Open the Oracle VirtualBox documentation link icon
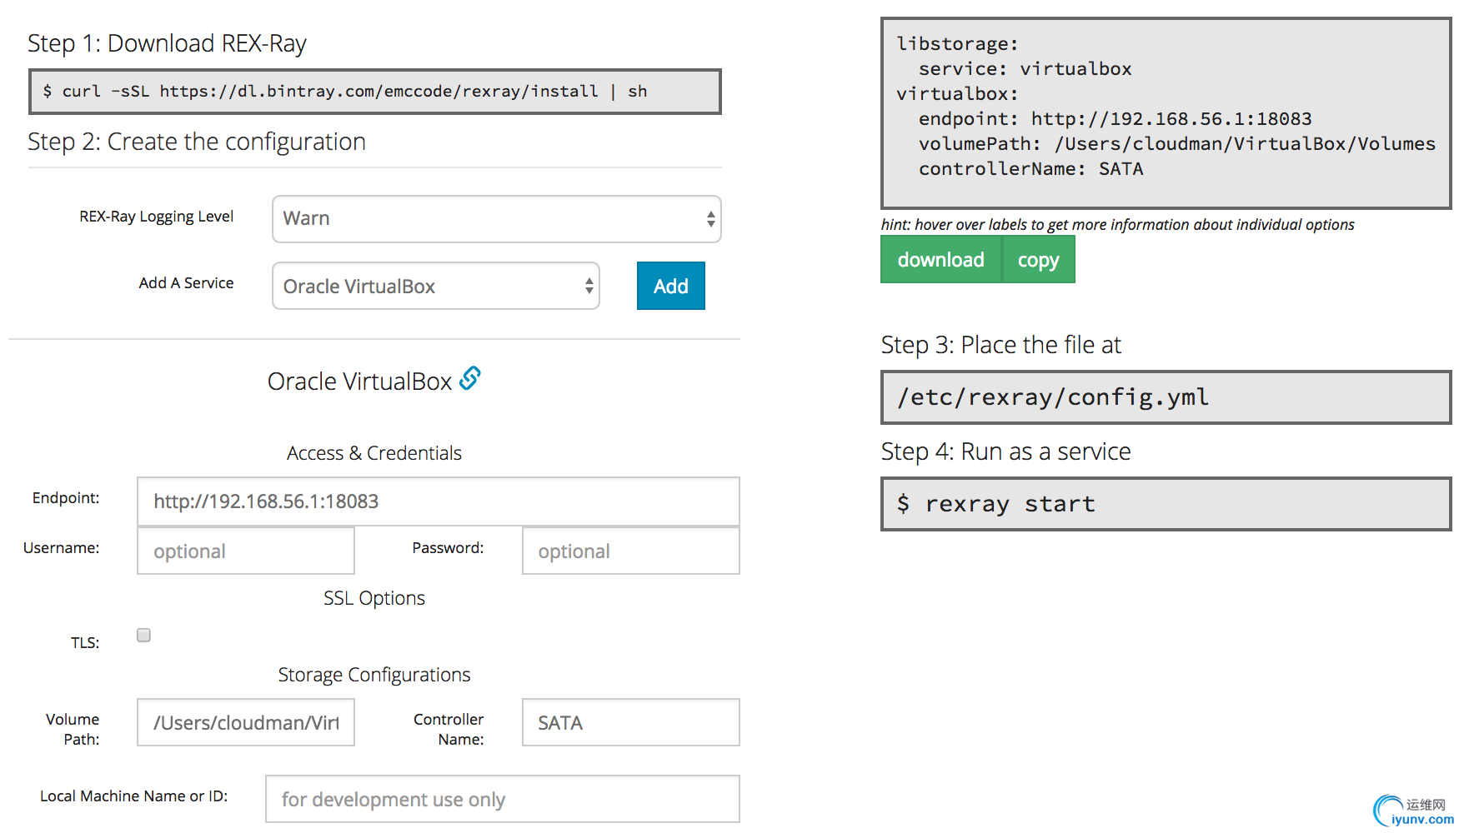Viewport: 1459px width, 833px height. pos(470,378)
